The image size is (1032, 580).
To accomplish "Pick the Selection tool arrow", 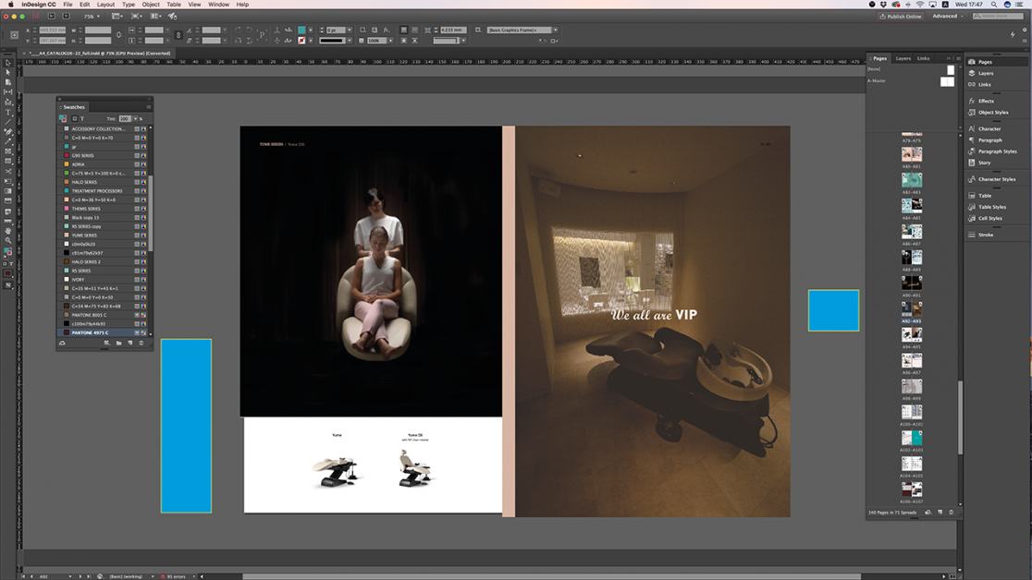I will 8,63.
